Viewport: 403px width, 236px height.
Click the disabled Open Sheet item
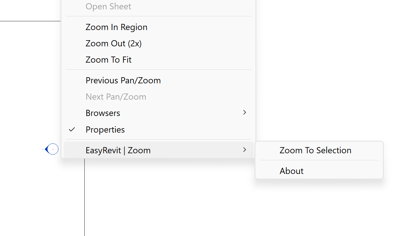pos(108,6)
